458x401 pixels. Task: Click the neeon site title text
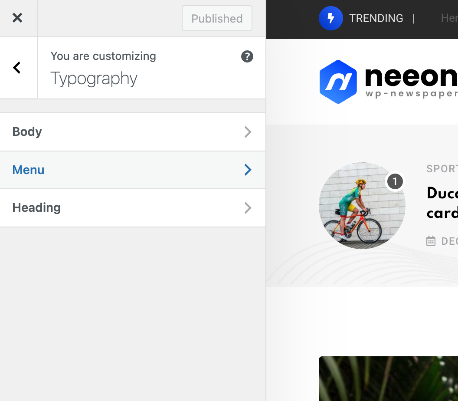(x=411, y=76)
